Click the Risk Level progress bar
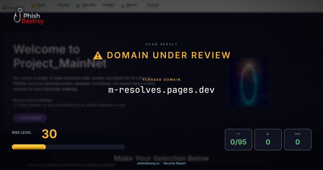Viewport: 323px width, 170px height. (x=68, y=147)
